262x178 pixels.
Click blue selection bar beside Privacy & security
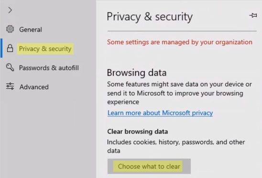[1, 48]
